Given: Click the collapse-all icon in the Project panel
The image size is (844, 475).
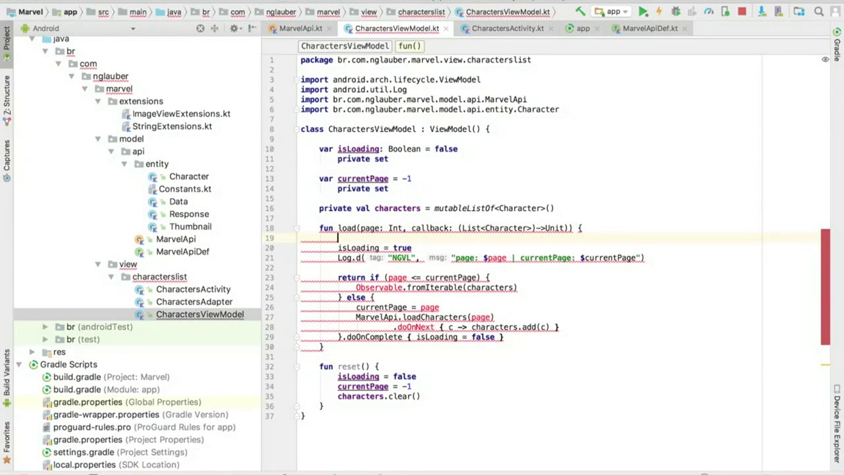Looking at the screenshot, I should [x=215, y=28].
